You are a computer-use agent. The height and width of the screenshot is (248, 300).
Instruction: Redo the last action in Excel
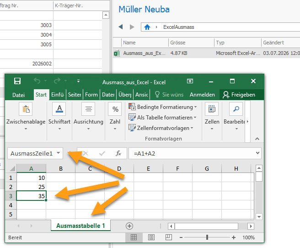click(x=57, y=81)
